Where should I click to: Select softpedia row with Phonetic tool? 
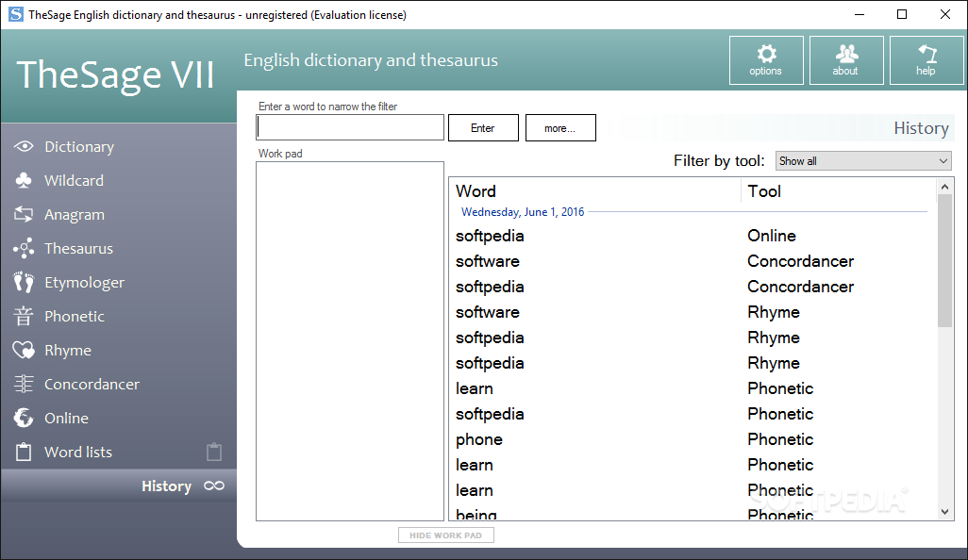click(693, 414)
